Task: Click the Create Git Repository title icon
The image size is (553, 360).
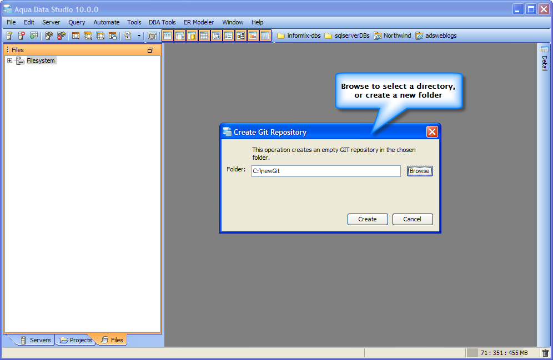Action: pos(227,132)
